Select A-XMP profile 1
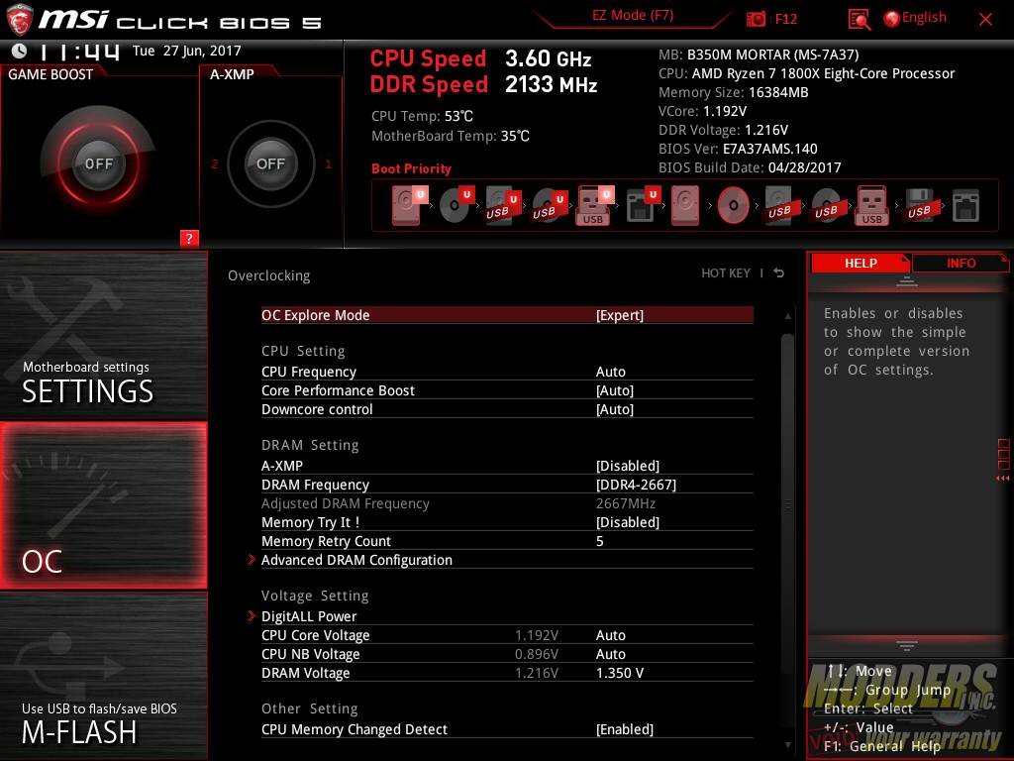This screenshot has height=761, width=1014. click(328, 163)
